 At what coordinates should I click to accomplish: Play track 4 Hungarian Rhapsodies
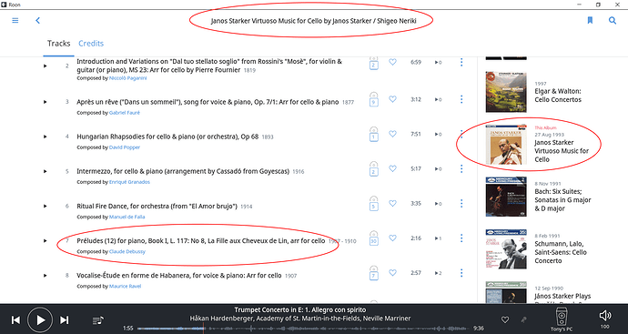coord(46,137)
